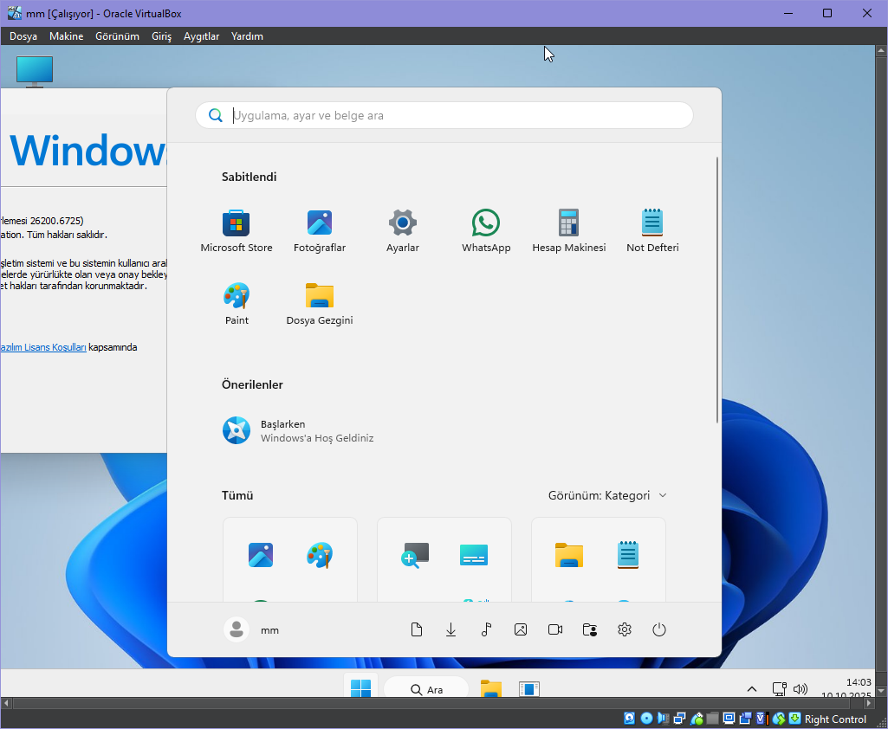The width and height of the screenshot is (888, 729).
Task: Open Microsoft Store from pinned apps
Action: coord(237,230)
